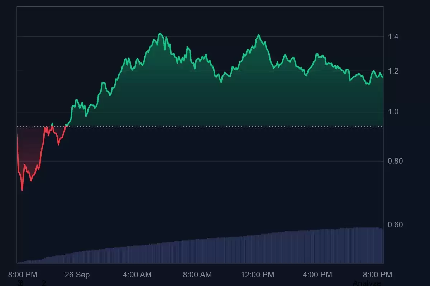
Task: Click the 1.2 price axis label
Action: 393,71
